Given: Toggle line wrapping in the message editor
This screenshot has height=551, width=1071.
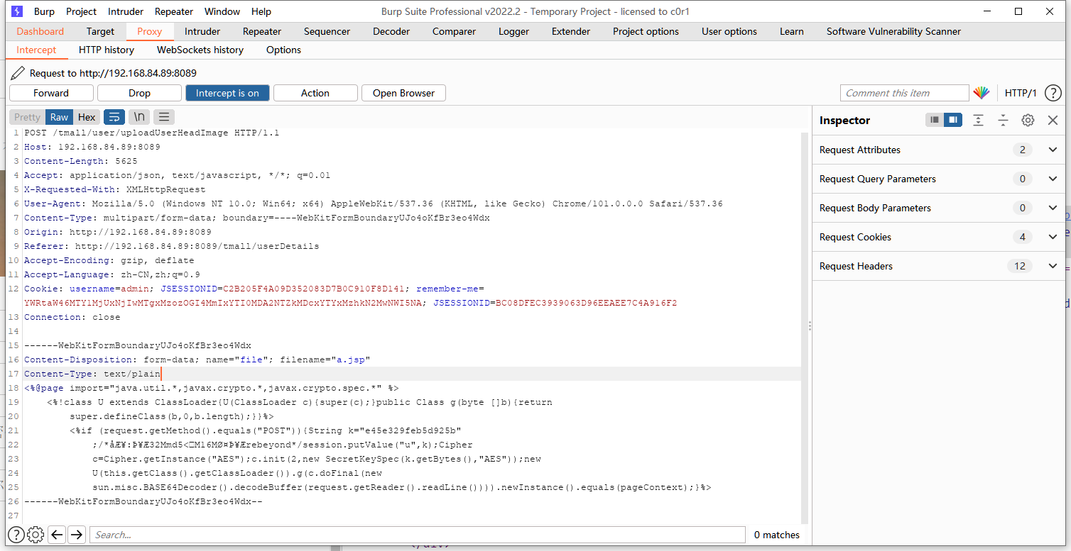Looking at the screenshot, I should click(x=114, y=117).
